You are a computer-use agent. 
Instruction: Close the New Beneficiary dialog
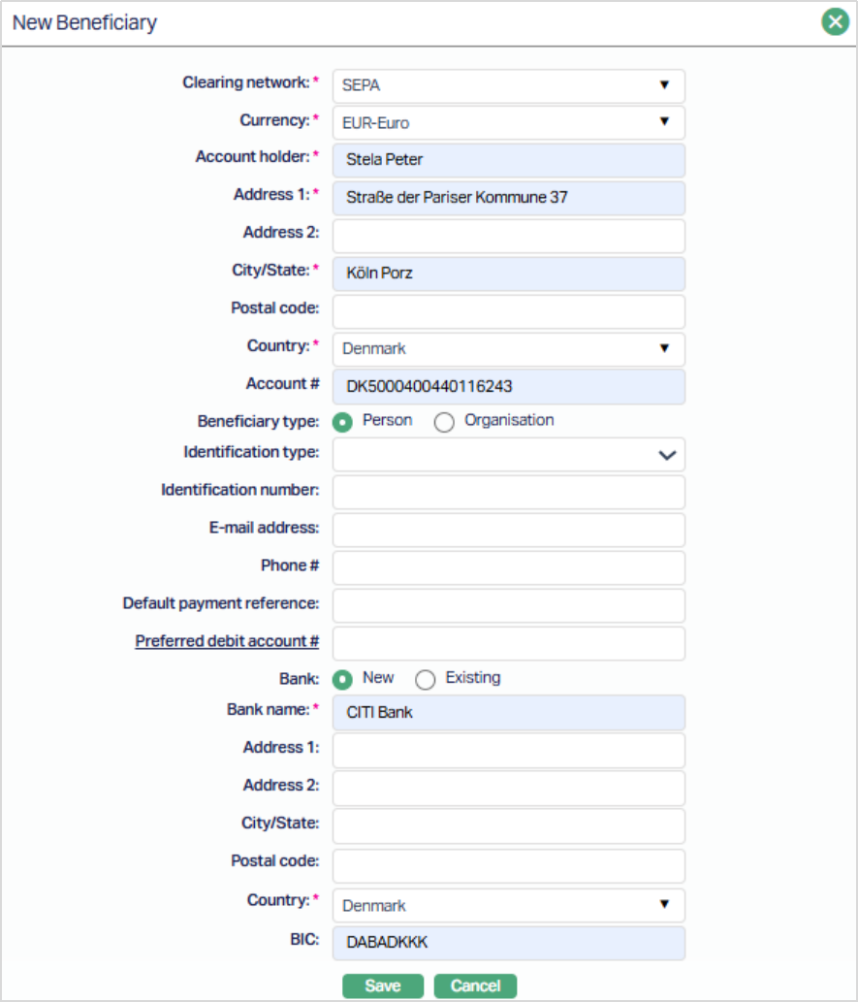[834, 21]
